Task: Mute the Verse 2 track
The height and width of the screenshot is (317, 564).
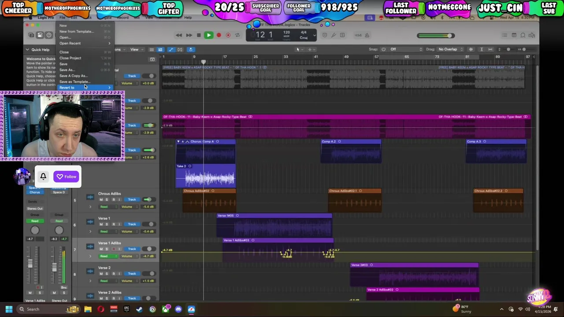Action: pos(101,273)
